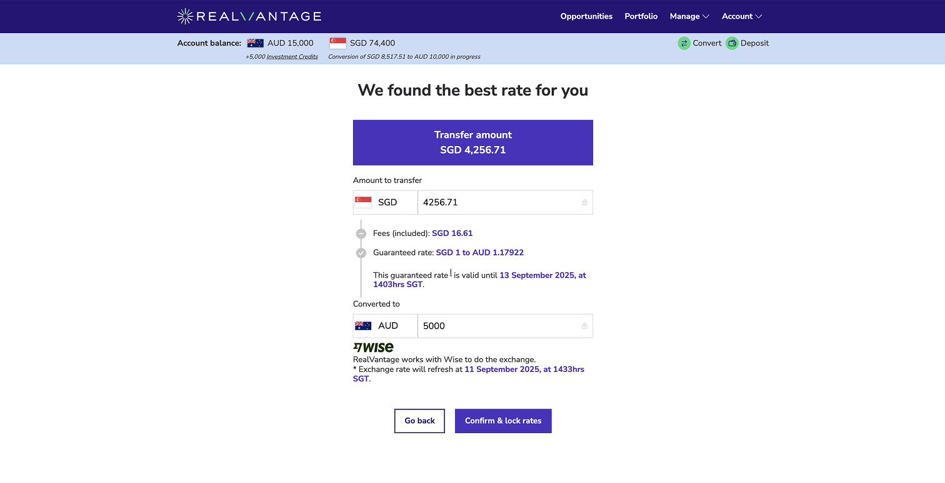Click the Singapore flag beside SGD 74,400

click(x=337, y=43)
